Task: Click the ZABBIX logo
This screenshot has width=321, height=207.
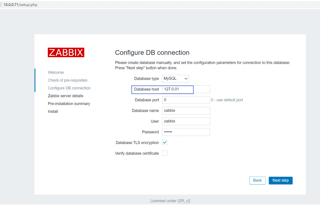Action: pos(66,53)
